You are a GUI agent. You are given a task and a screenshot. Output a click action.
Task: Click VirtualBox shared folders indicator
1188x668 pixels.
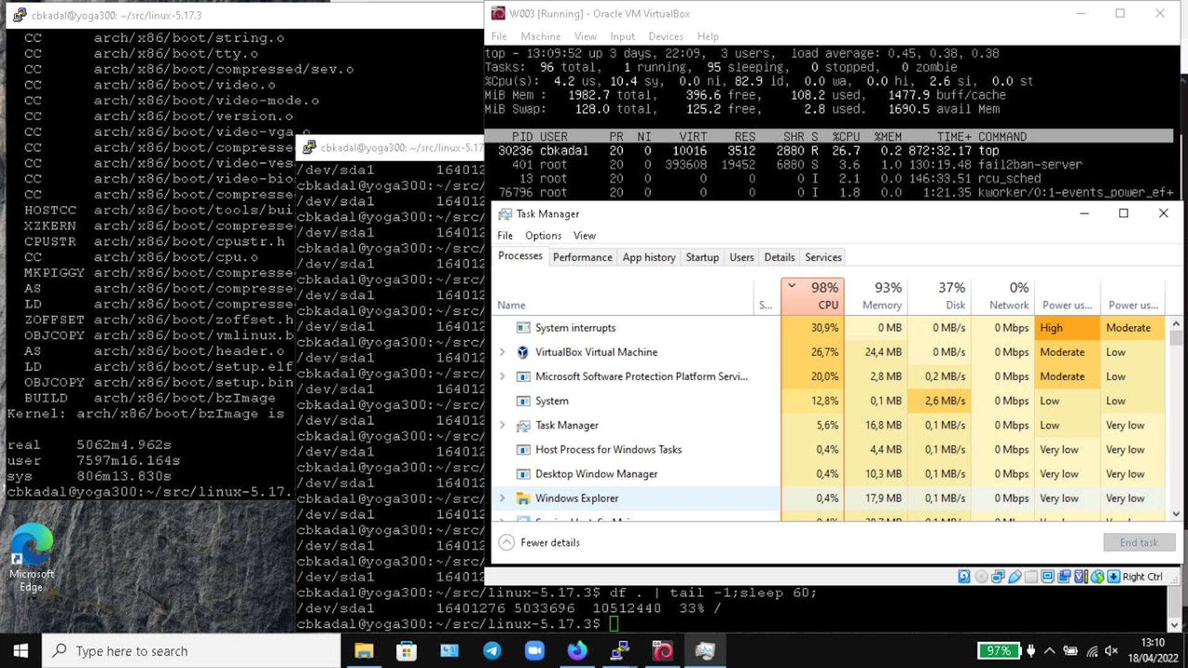pyautogui.click(x=1031, y=576)
